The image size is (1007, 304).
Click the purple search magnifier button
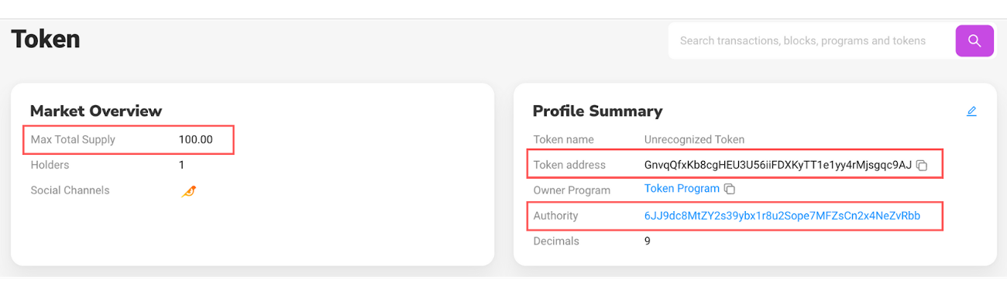[x=974, y=41]
